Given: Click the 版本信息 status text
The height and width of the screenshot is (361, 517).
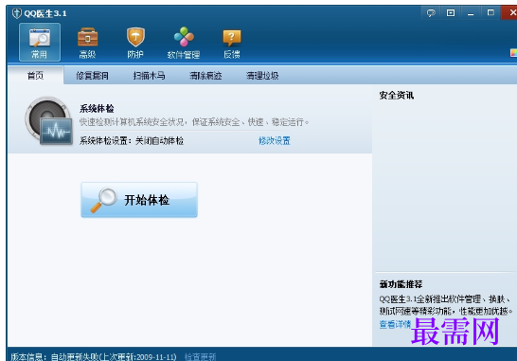Looking at the screenshot, I should pyautogui.click(x=94, y=356).
